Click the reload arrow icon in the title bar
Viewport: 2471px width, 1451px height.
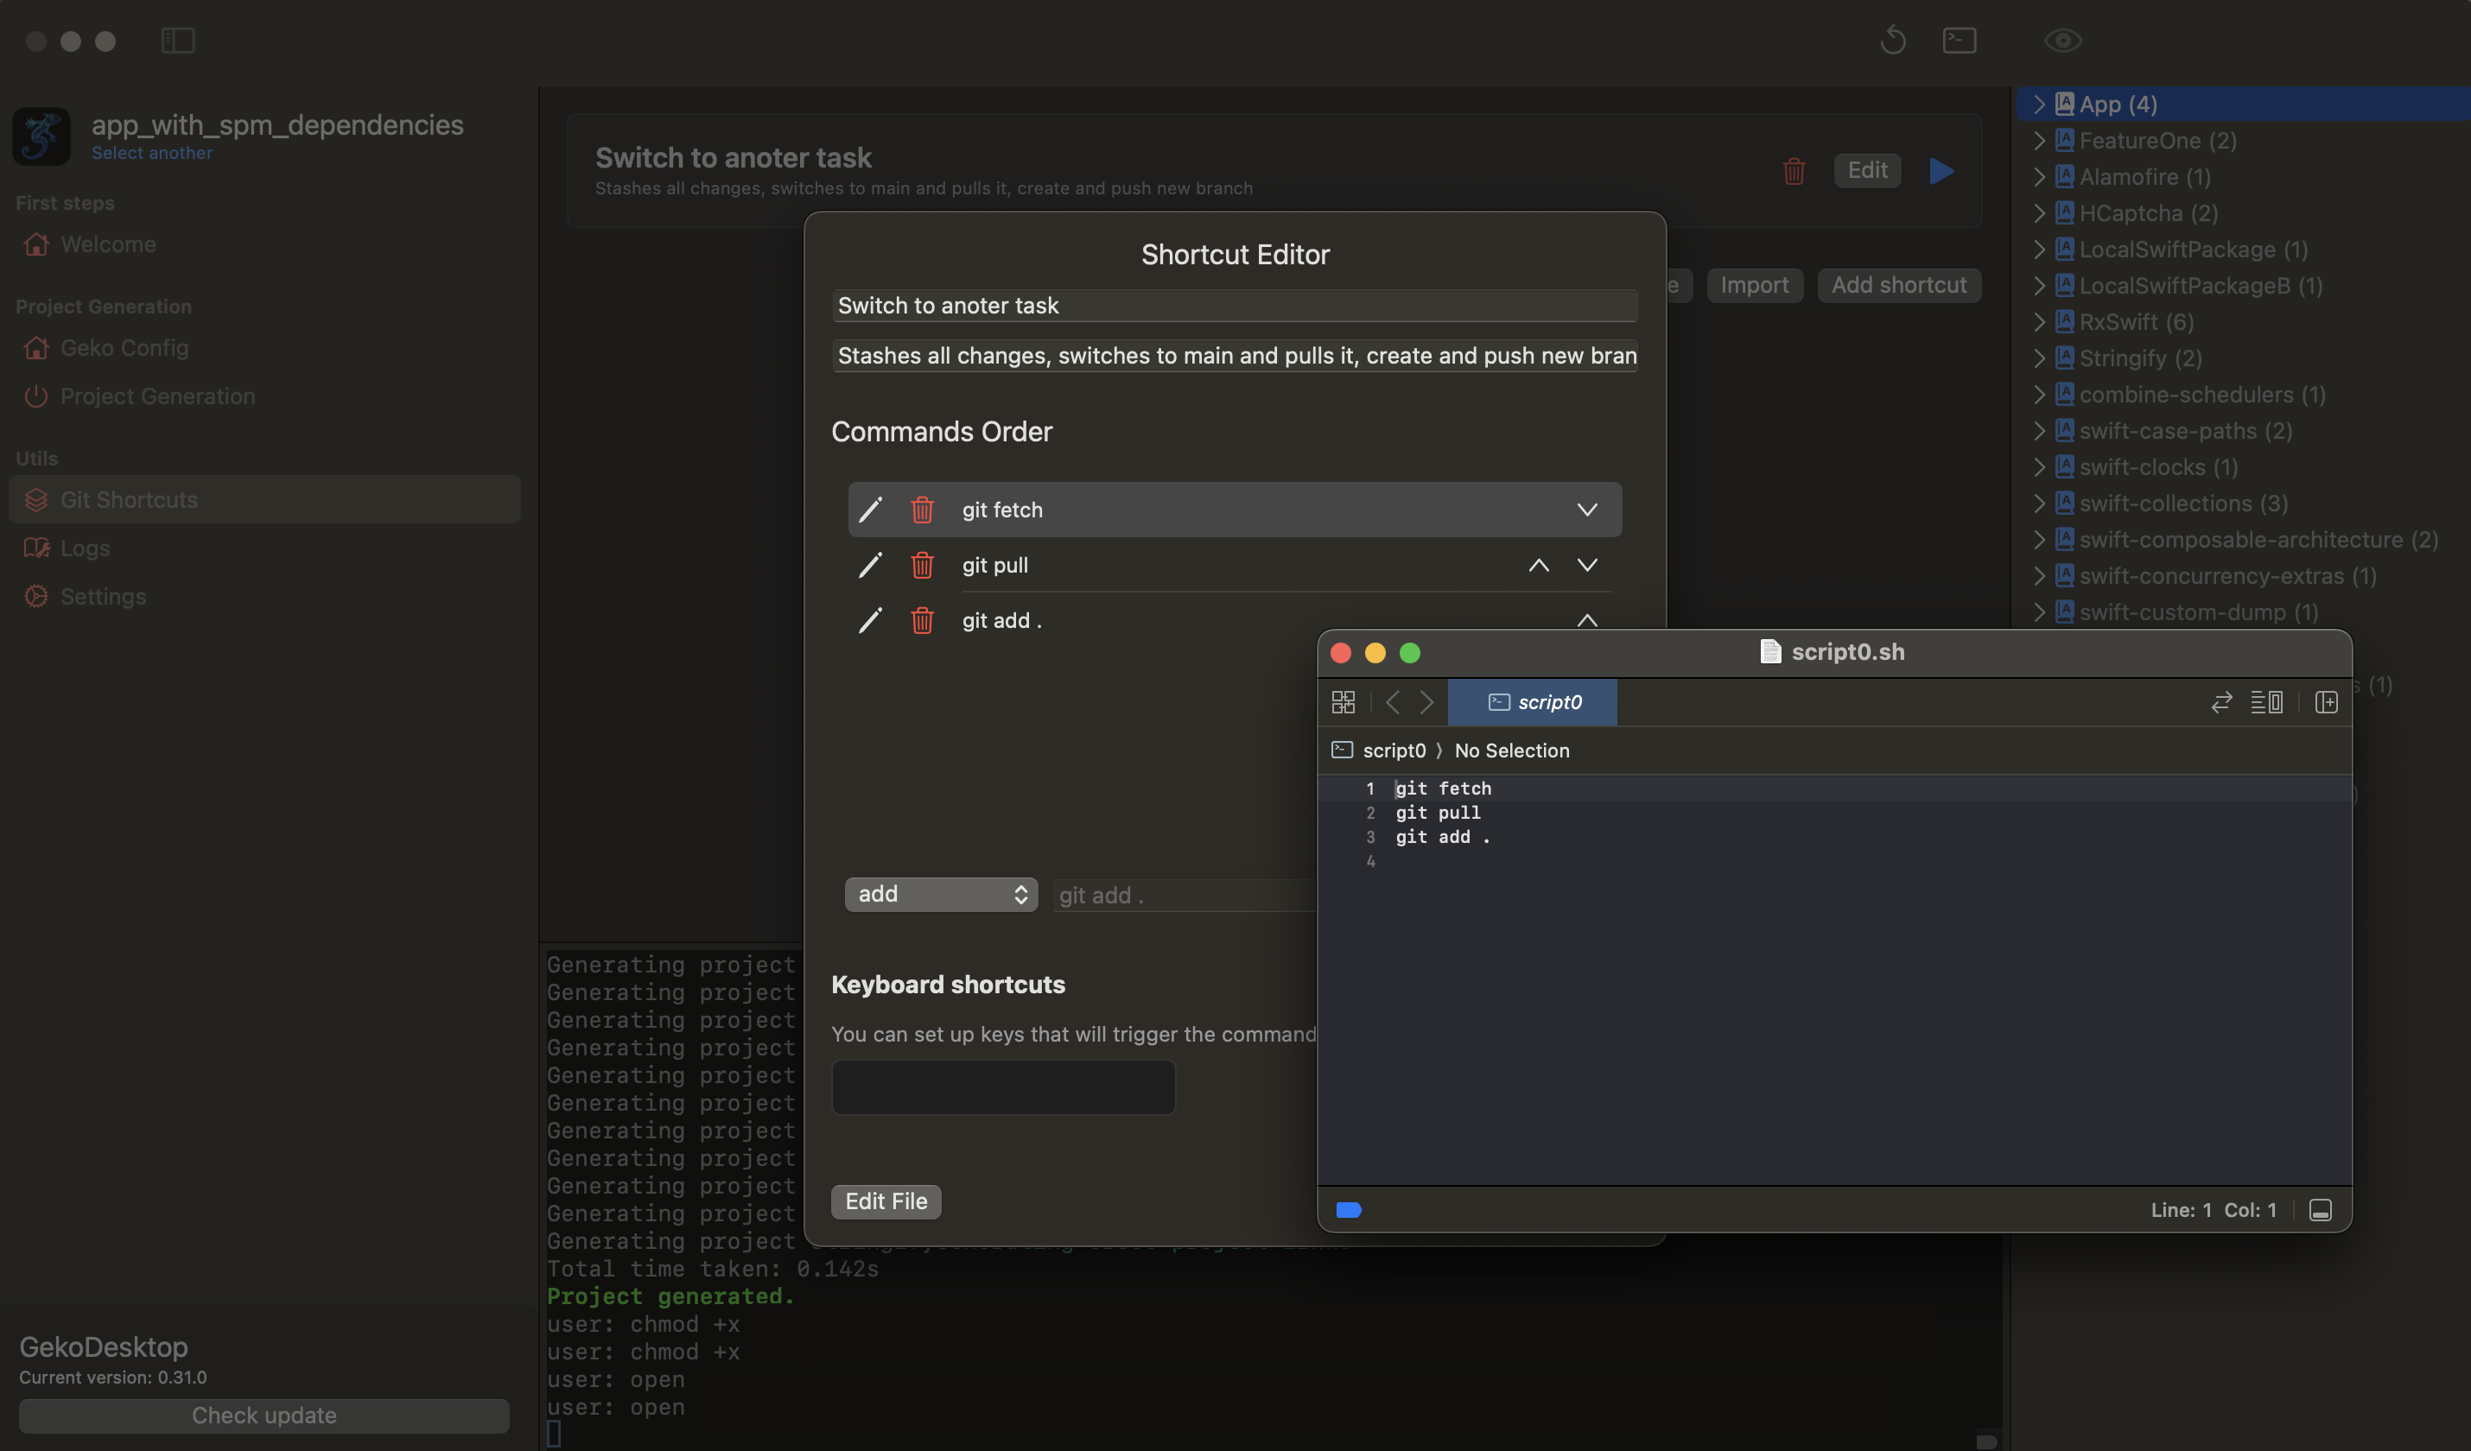[1892, 41]
